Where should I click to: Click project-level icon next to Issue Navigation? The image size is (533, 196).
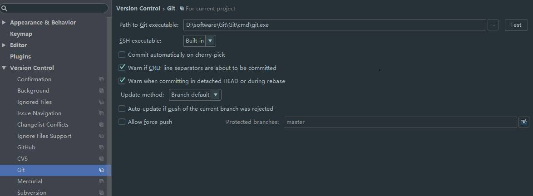(x=101, y=113)
